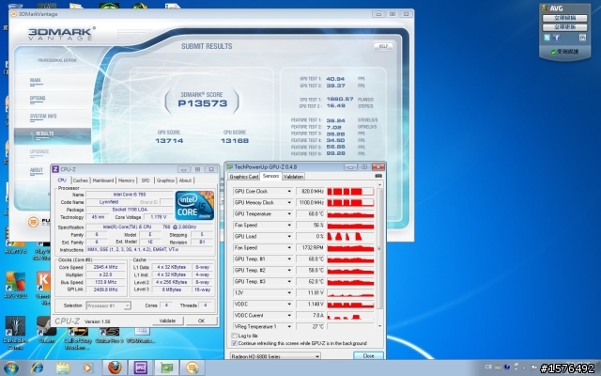
Task: Click VDDC history graph
Action: coord(350,305)
